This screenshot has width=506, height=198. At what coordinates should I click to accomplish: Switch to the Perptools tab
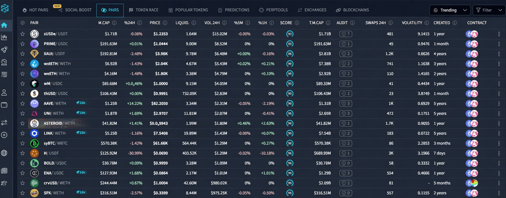click(273, 10)
